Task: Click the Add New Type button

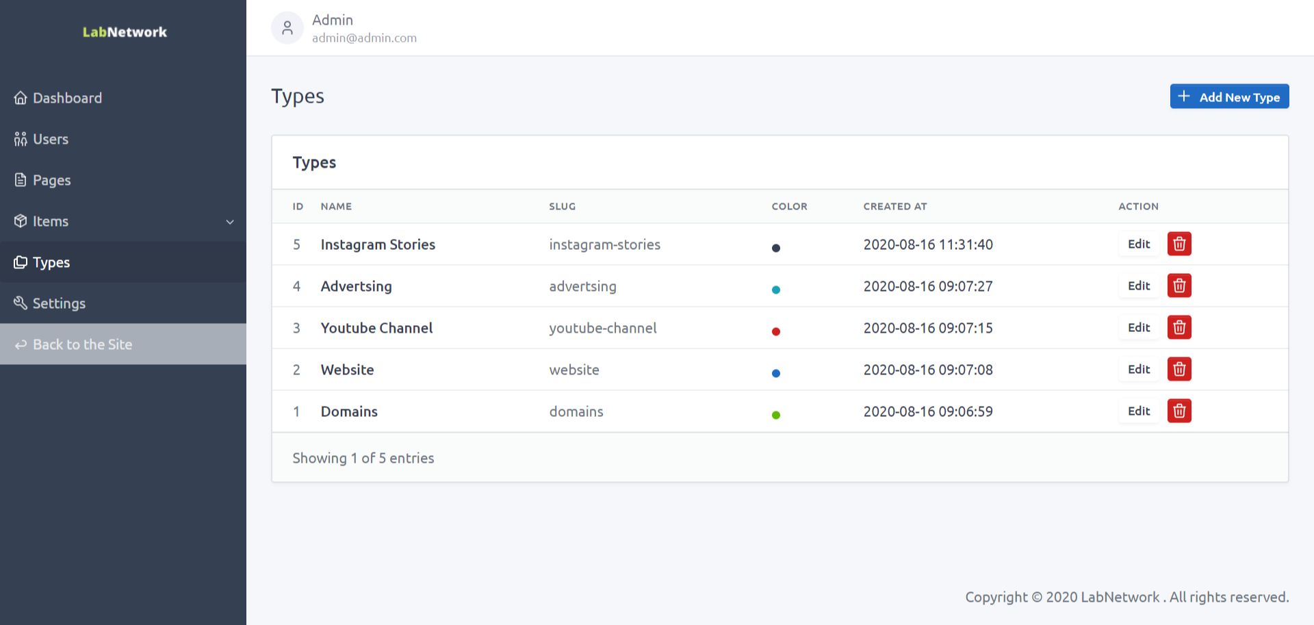Action: (1229, 97)
